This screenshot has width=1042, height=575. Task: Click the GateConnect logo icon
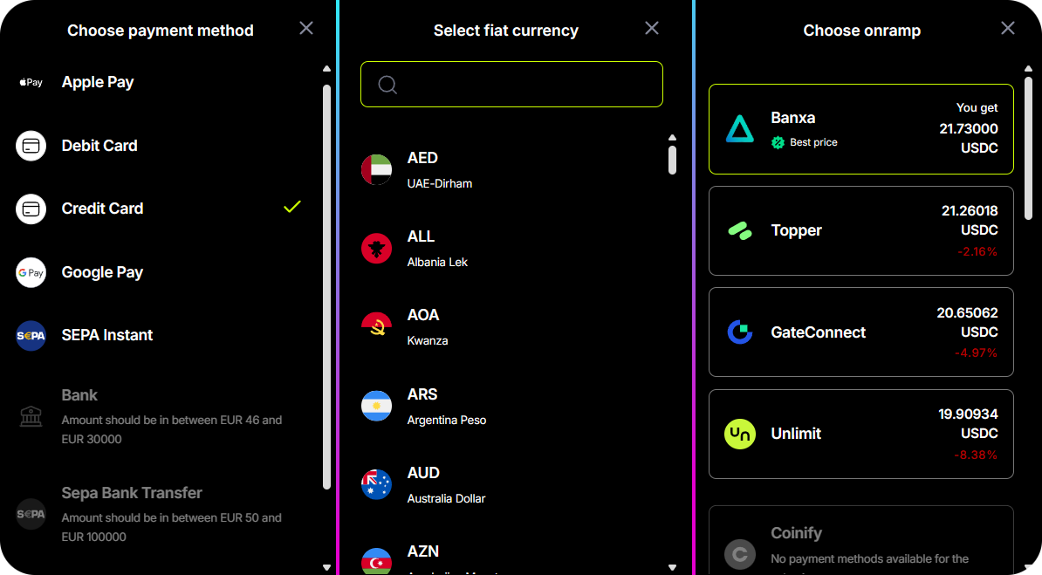pos(740,332)
